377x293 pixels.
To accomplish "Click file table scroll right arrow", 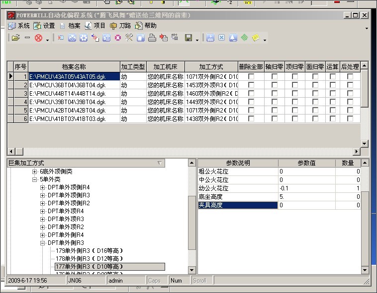I will (357, 151).
